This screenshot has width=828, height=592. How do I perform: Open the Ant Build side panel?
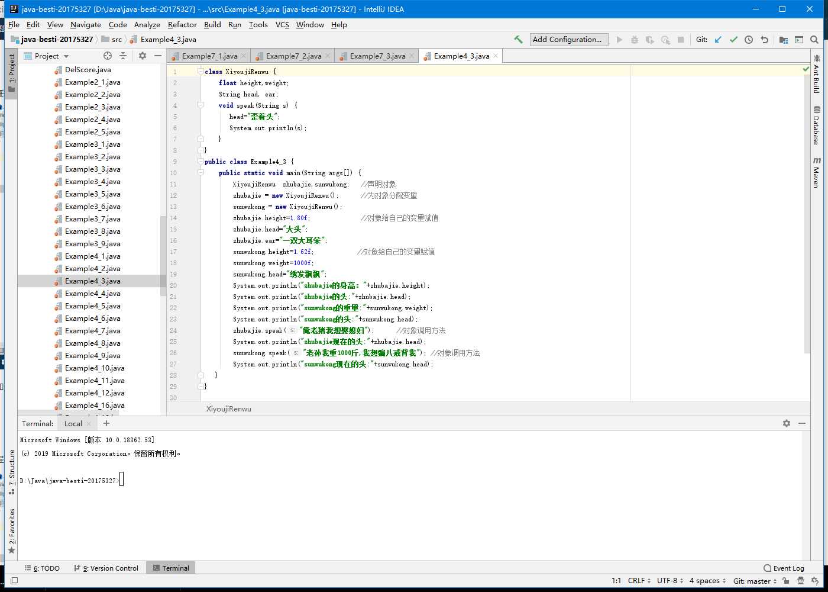816,74
